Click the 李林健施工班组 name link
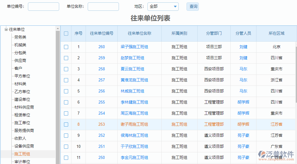 (134, 102)
